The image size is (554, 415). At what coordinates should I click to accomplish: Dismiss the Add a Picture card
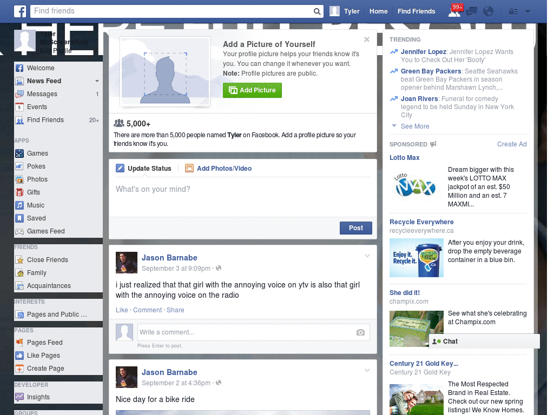pyautogui.click(x=367, y=39)
